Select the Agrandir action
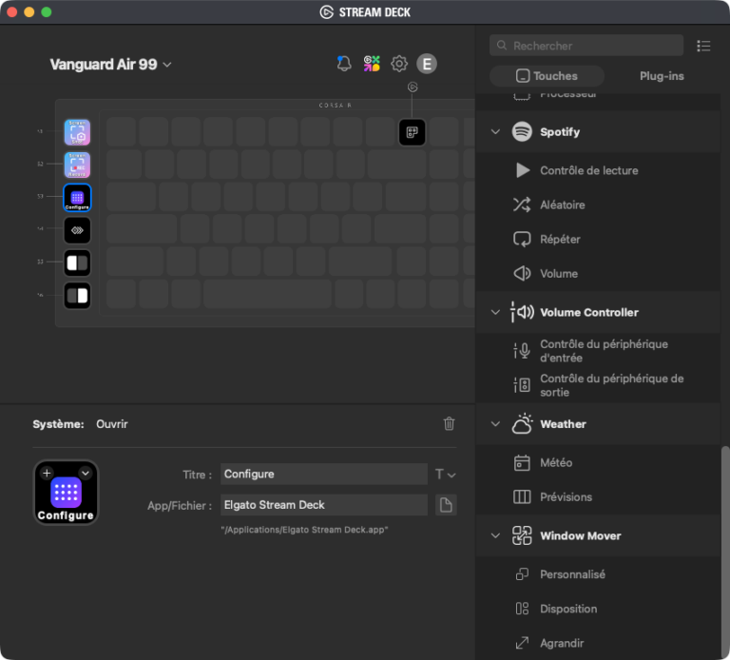The image size is (730, 660). [598, 644]
